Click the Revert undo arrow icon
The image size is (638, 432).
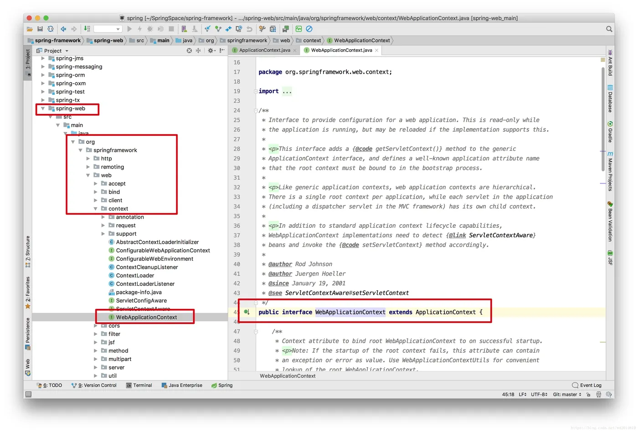pos(249,29)
